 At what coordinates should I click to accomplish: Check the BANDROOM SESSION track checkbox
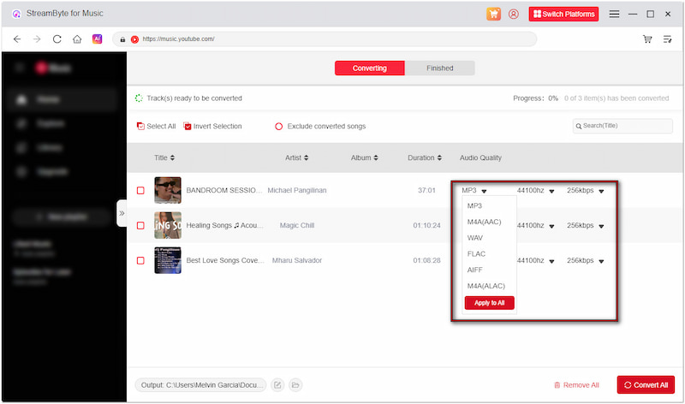pos(140,190)
